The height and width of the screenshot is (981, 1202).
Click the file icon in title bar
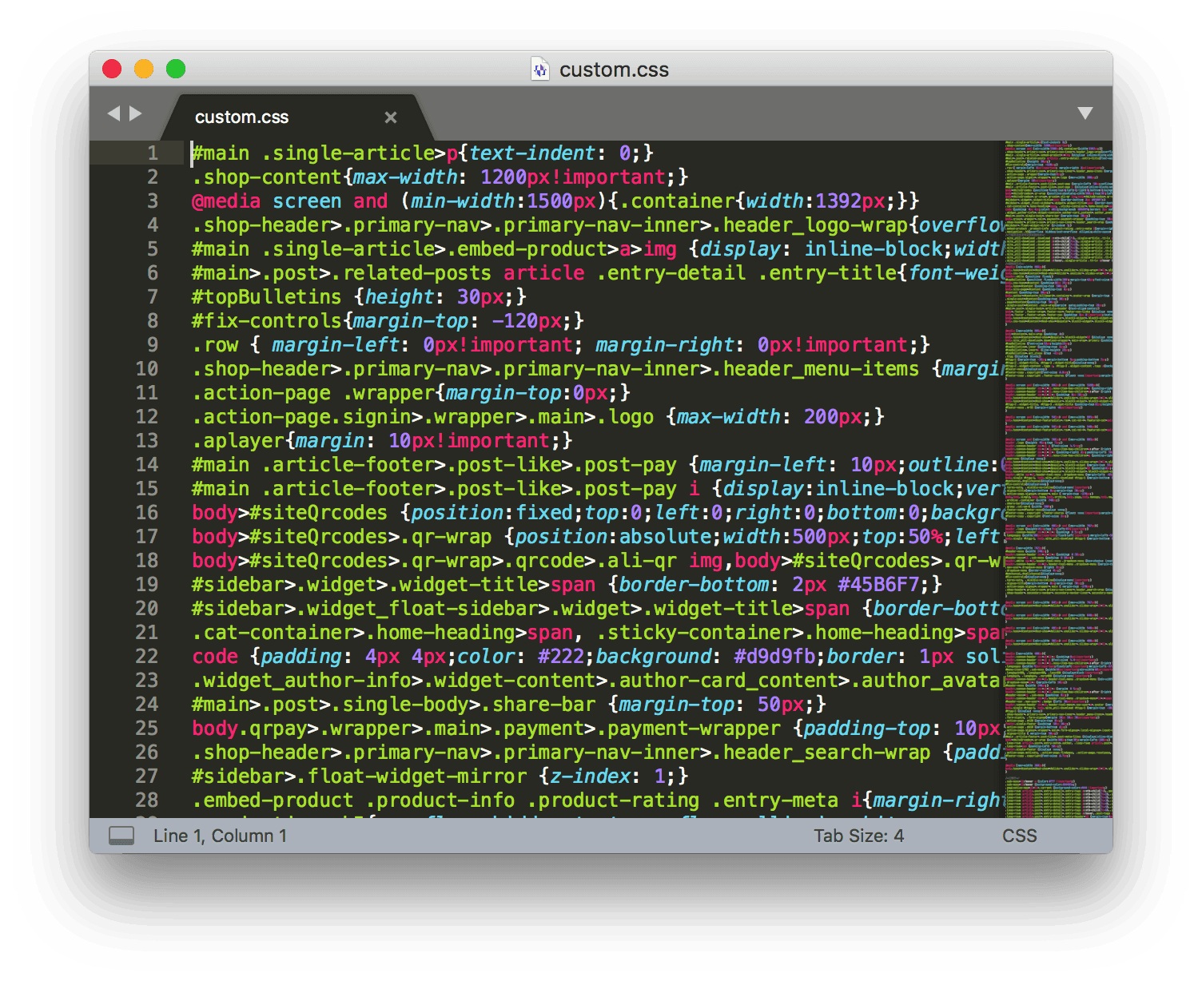(540, 70)
